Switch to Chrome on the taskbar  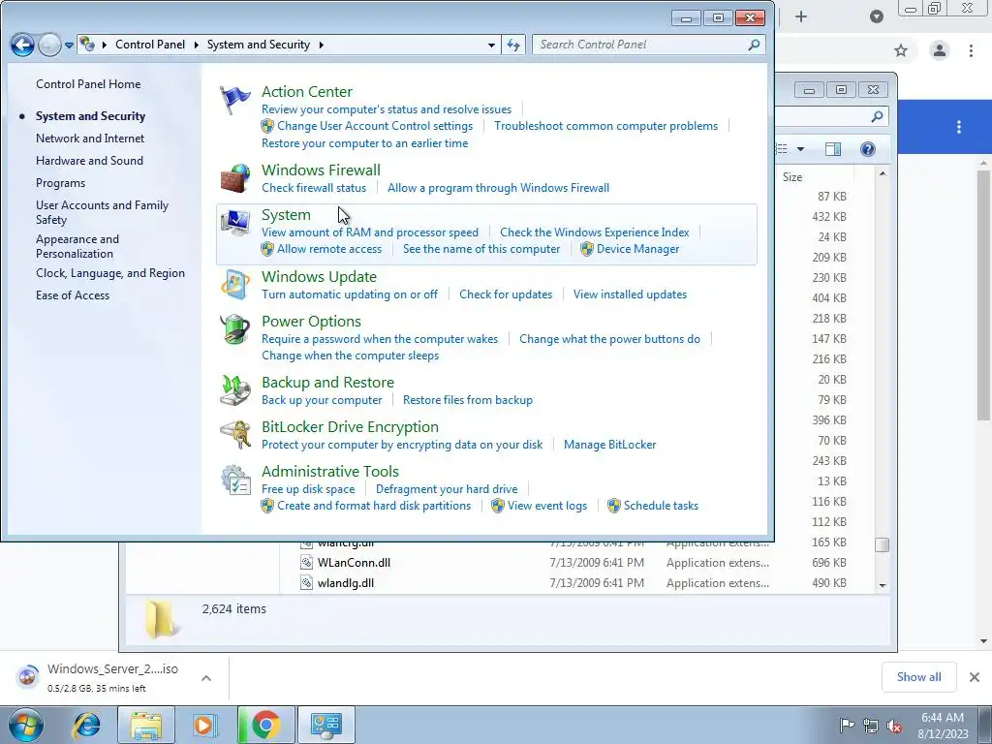266,725
